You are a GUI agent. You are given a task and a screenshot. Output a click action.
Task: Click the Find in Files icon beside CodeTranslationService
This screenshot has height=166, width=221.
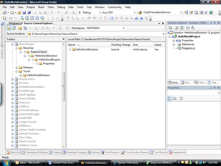(140, 12)
